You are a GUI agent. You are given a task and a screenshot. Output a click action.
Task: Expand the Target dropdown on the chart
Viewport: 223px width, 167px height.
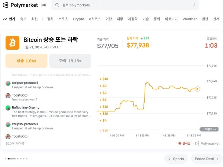209,129
